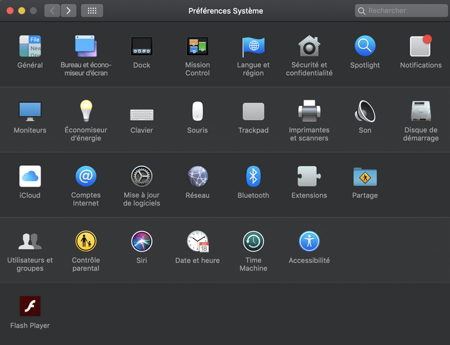This screenshot has height=345, width=450.
Task: Open the Général preferences pane
Action: click(30, 46)
